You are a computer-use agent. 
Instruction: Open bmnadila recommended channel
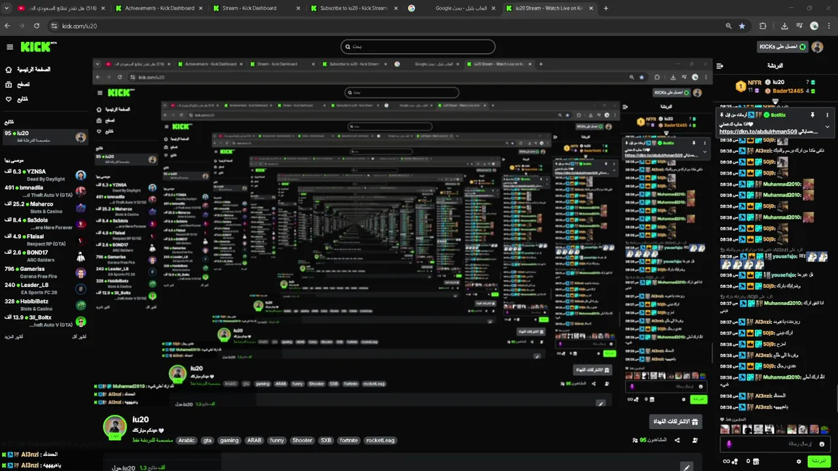coord(45,191)
